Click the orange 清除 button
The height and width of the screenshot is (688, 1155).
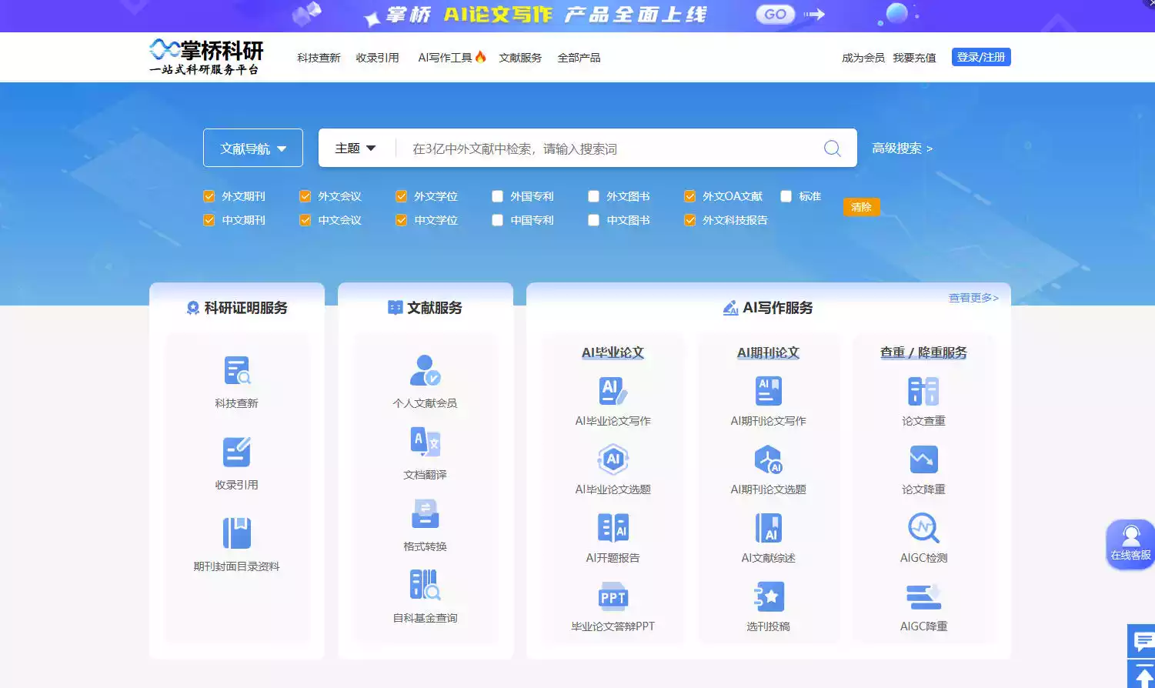[x=861, y=207]
